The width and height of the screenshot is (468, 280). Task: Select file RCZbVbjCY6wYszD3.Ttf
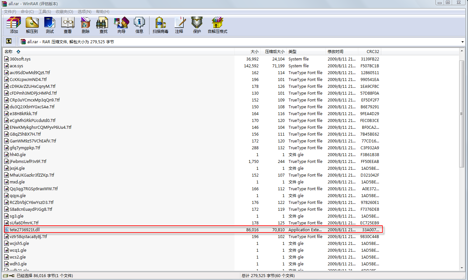click(x=32, y=202)
